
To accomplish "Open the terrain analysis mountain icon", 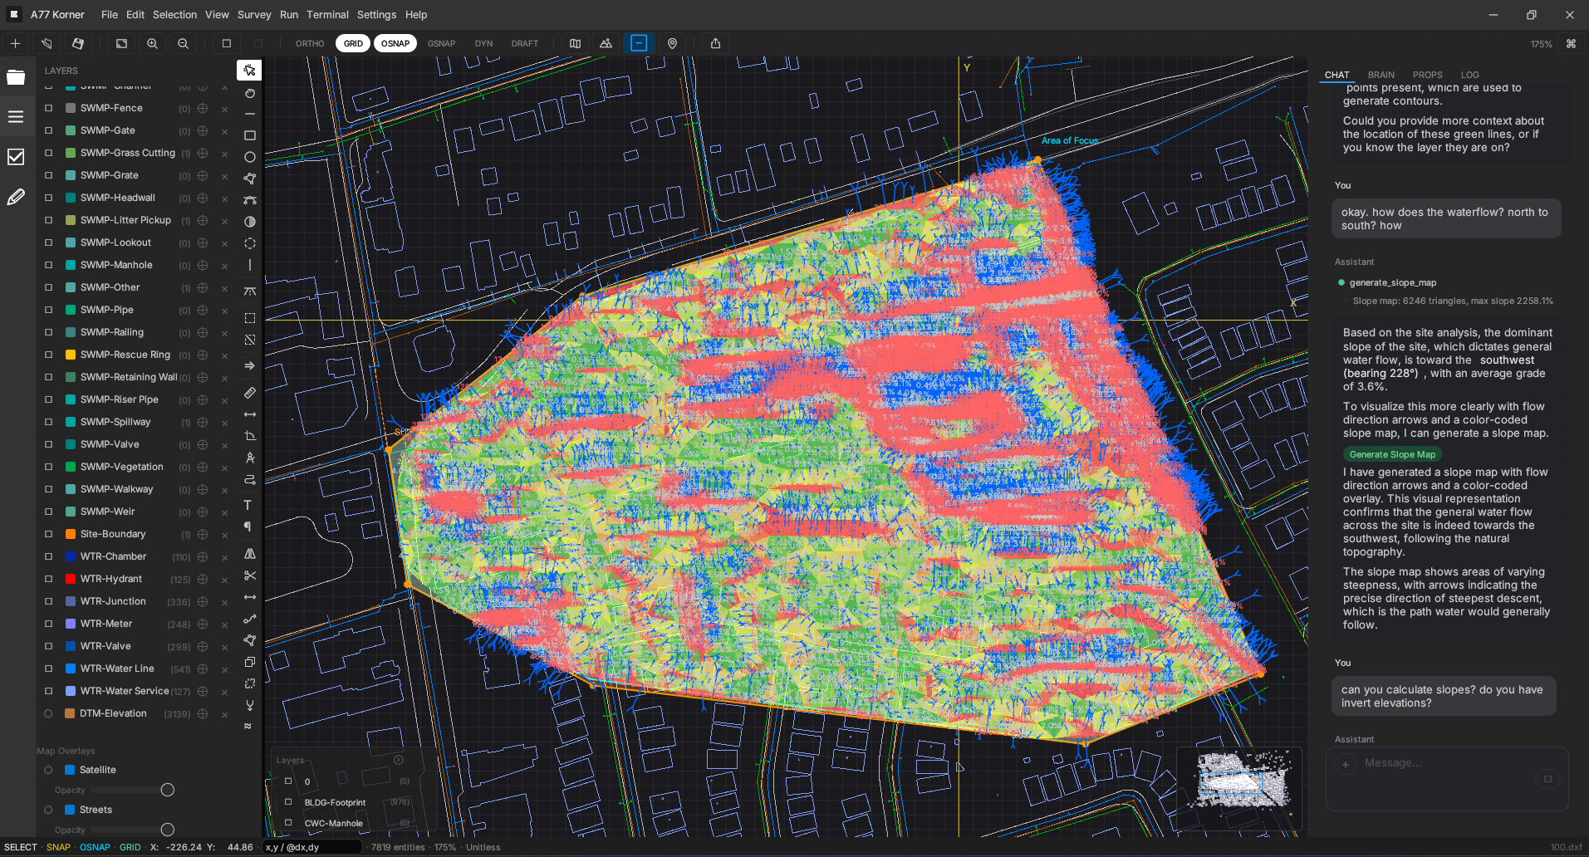I will pos(606,43).
